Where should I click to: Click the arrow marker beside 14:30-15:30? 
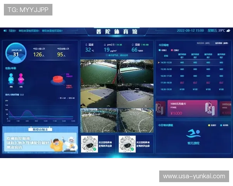point(158,63)
